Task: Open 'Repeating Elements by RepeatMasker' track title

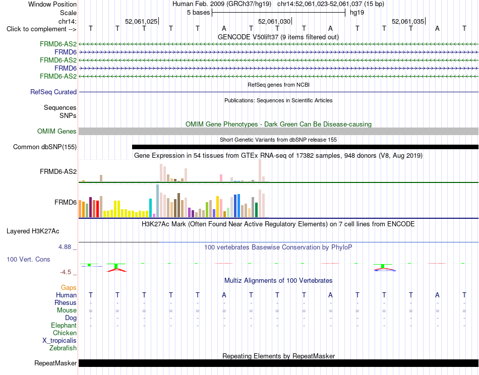Action: [278, 356]
